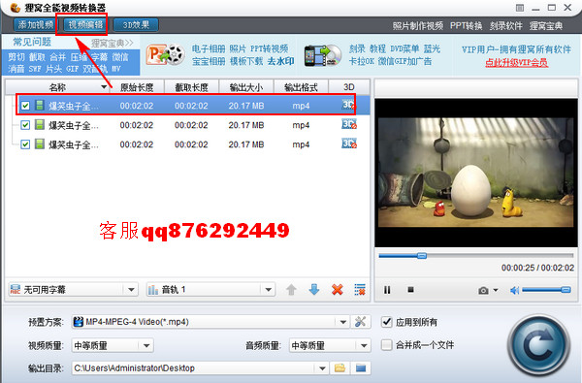Click the PowerPoint film reel icon
Screen dimensions: 582x383
coord(166,55)
